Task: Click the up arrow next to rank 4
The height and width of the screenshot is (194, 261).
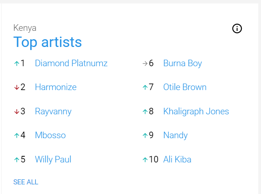Action: [x=17, y=135]
